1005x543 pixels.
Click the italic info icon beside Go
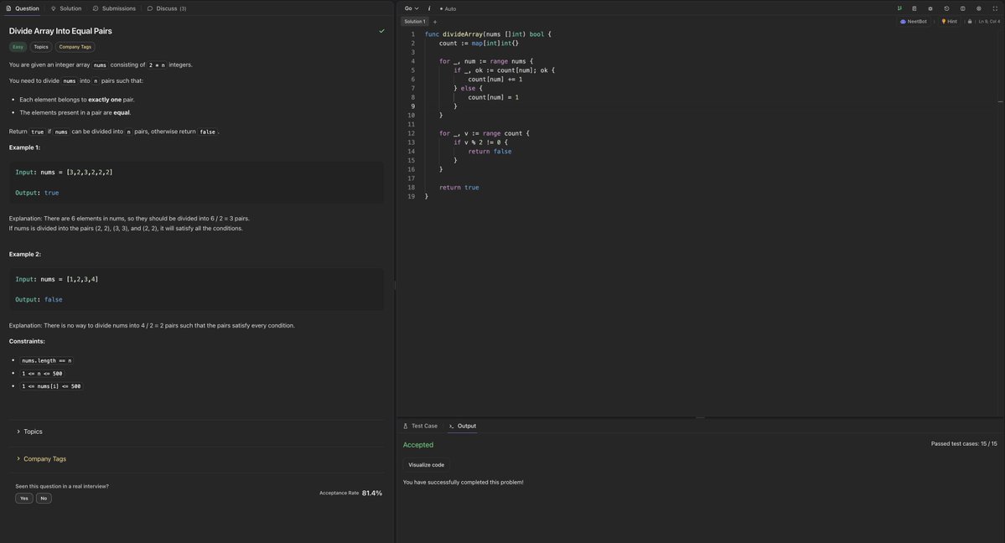tap(429, 8)
